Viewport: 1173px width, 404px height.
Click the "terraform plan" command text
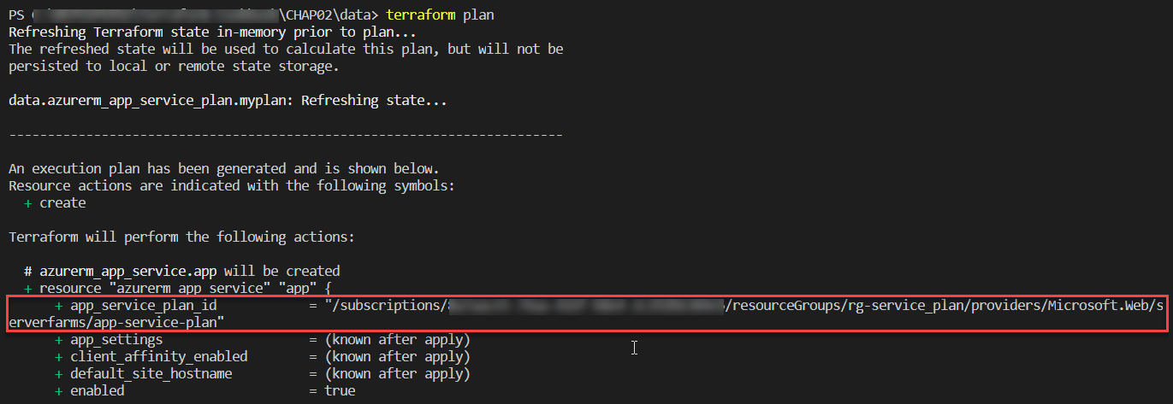coord(440,15)
